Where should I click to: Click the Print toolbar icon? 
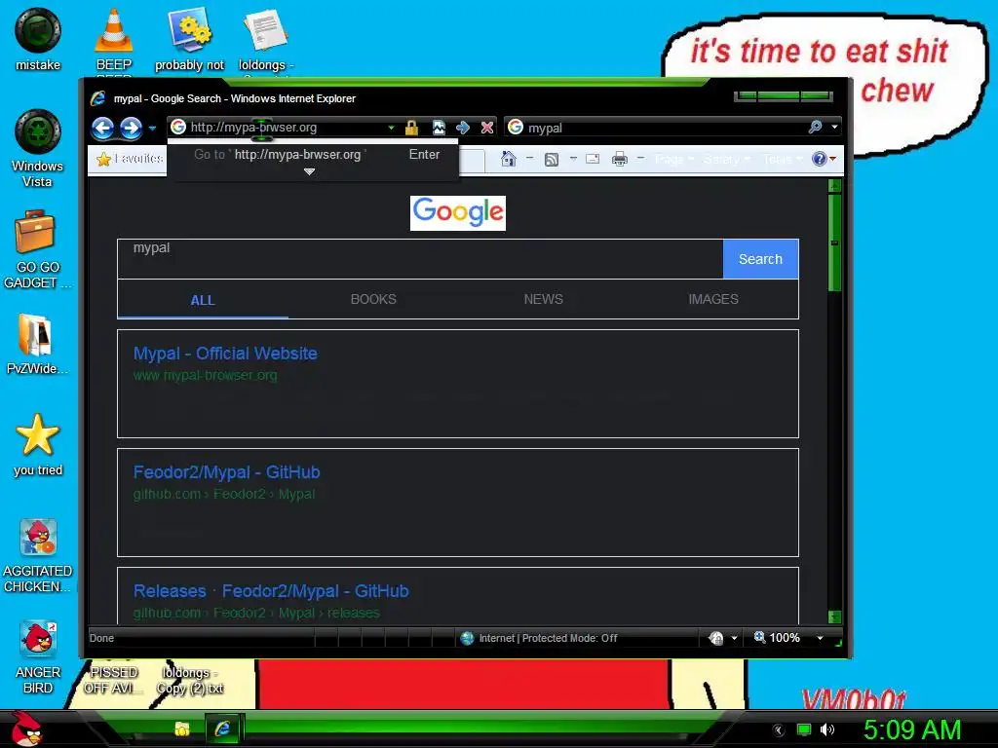click(x=619, y=159)
